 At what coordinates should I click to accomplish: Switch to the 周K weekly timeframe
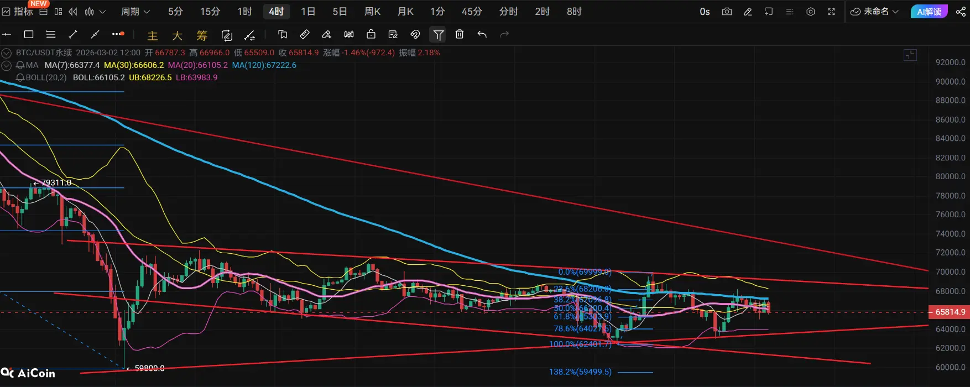pos(373,12)
